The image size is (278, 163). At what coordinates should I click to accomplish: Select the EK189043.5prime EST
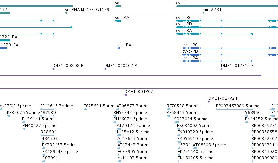[60, 152]
